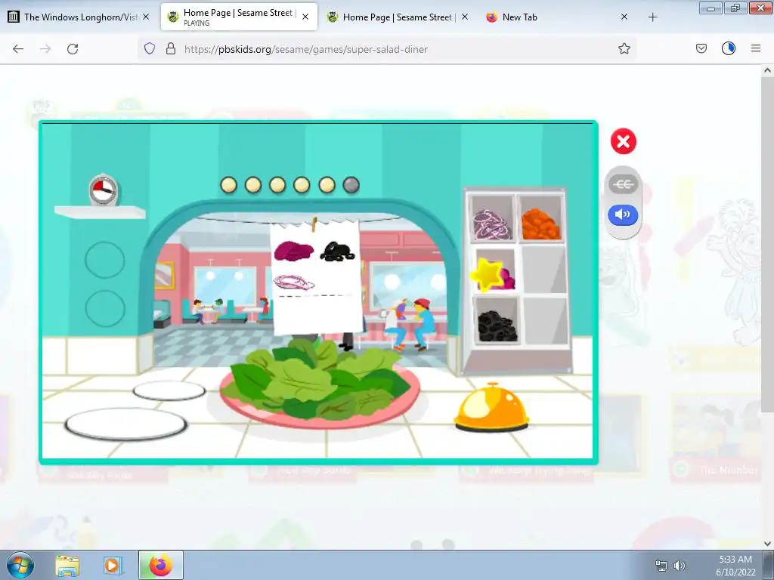Click the small empty white plate
This screenshot has height=580, width=774.
click(169, 390)
